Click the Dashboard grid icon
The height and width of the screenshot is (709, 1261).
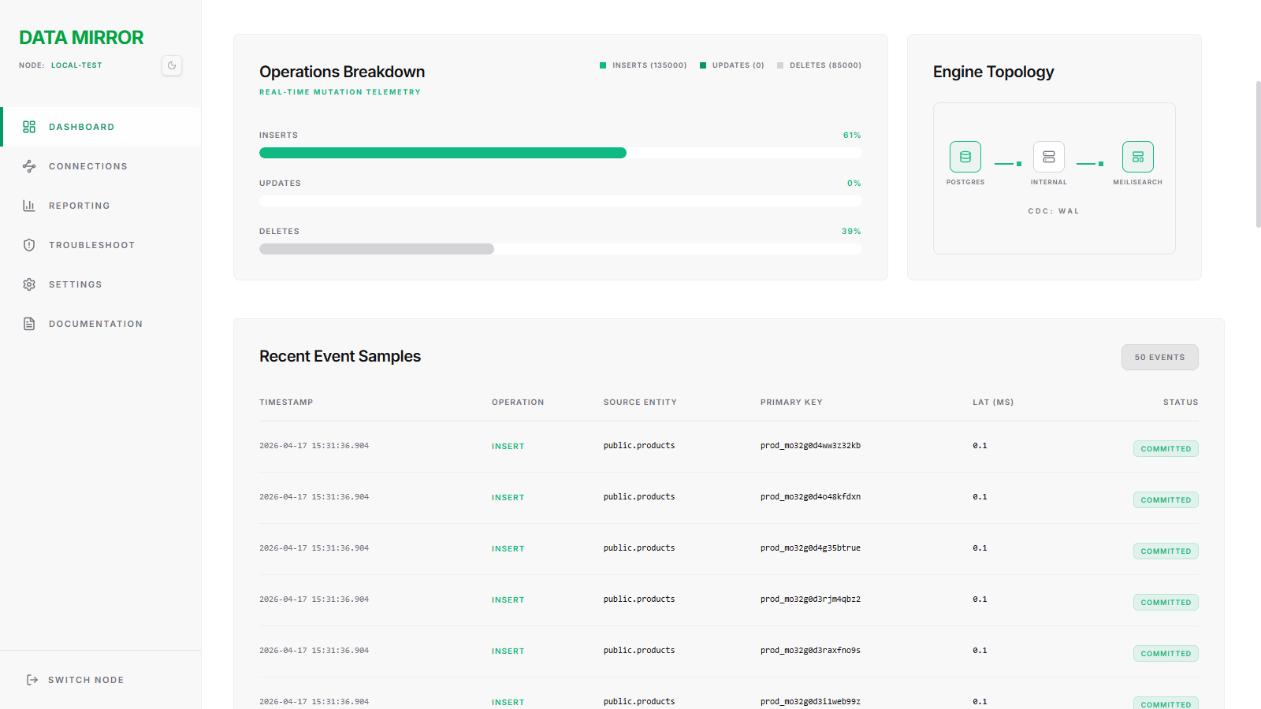[x=29, y=127]
